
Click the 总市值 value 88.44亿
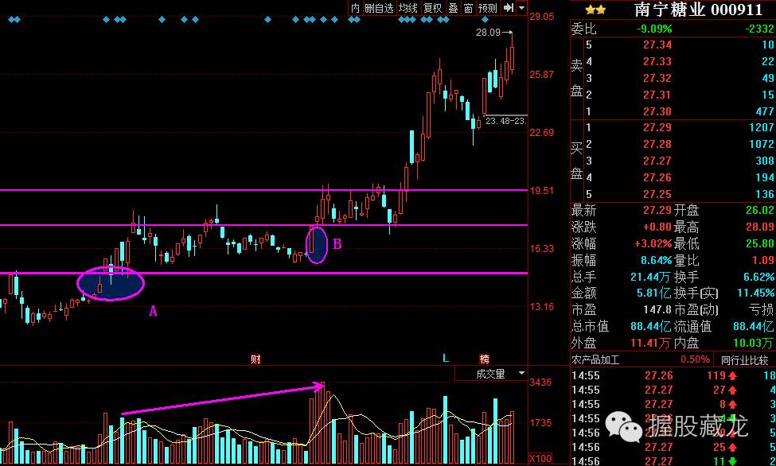(x=651, y=327)
